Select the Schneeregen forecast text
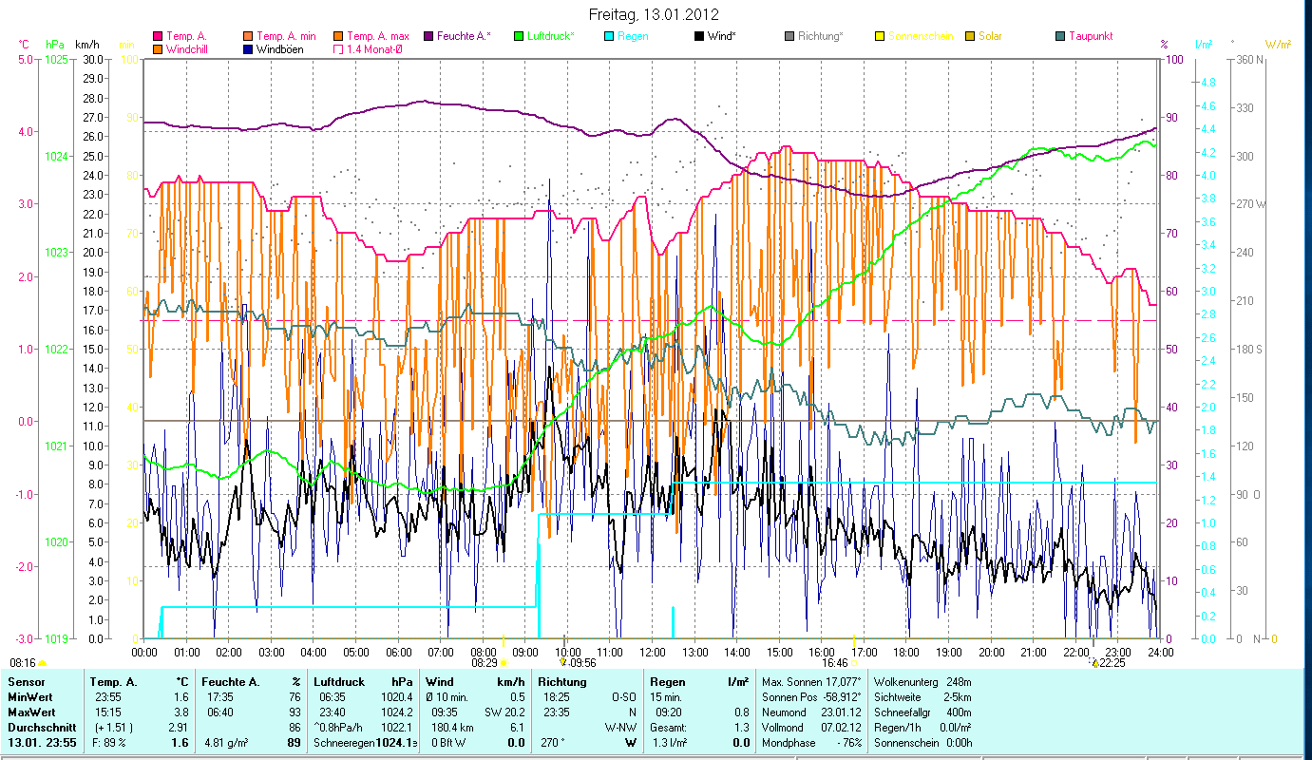Image resolution: width=1312 pixels, height=760 pixels. point(345,743)
